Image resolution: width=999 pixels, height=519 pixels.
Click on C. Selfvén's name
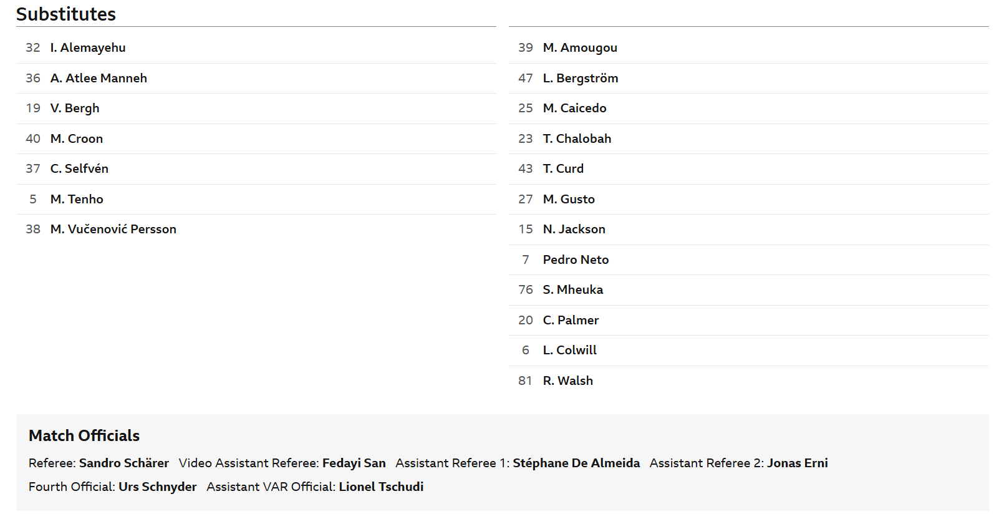[x=79, y=168]
